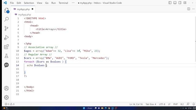Split the editor to the right
Image resolution: width=196 pixels, height=110 pixels.
point(189,9)
